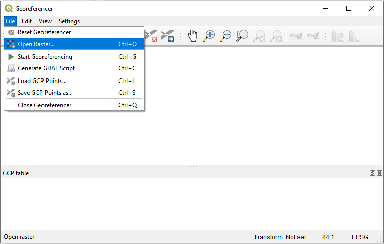Viewport: 384px width, 244px height.
Task: Click Link QGIS to Georeferencer icon
Action: point(313,36)
